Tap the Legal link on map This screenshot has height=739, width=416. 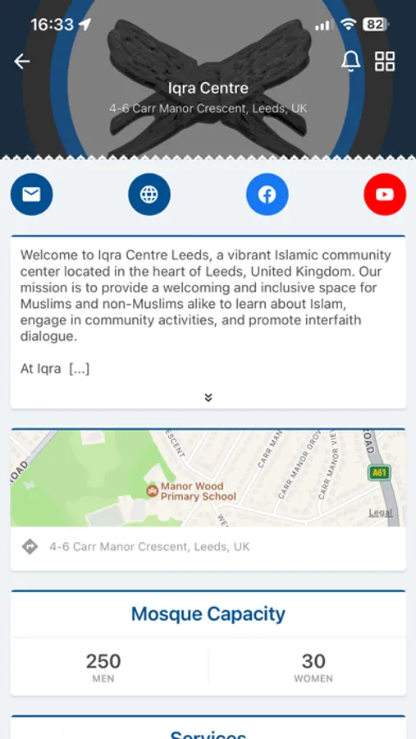[381, 512]
